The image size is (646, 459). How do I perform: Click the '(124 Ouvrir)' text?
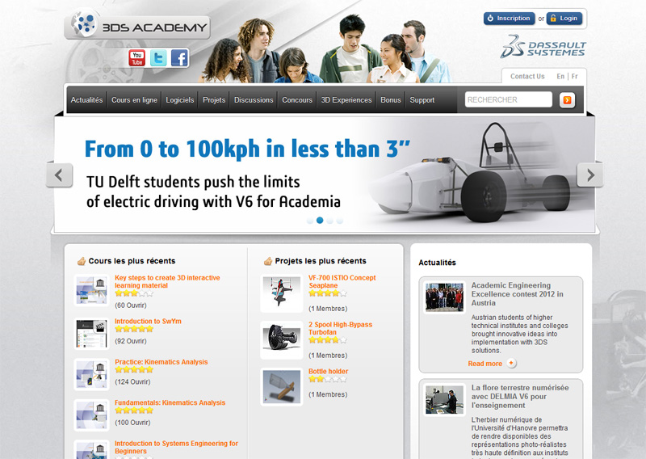coord(132,382)
